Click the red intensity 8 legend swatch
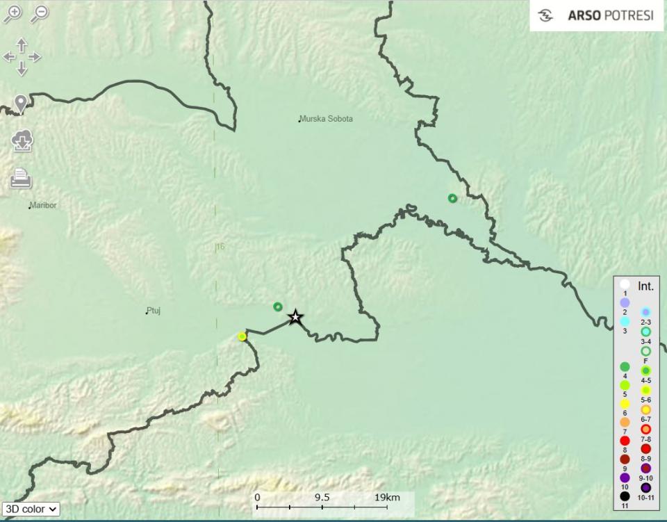Screen dimensions: 667x522 625,441
